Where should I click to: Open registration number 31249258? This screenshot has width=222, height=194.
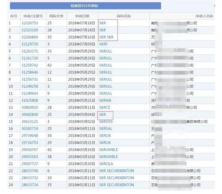pos(30,86)
